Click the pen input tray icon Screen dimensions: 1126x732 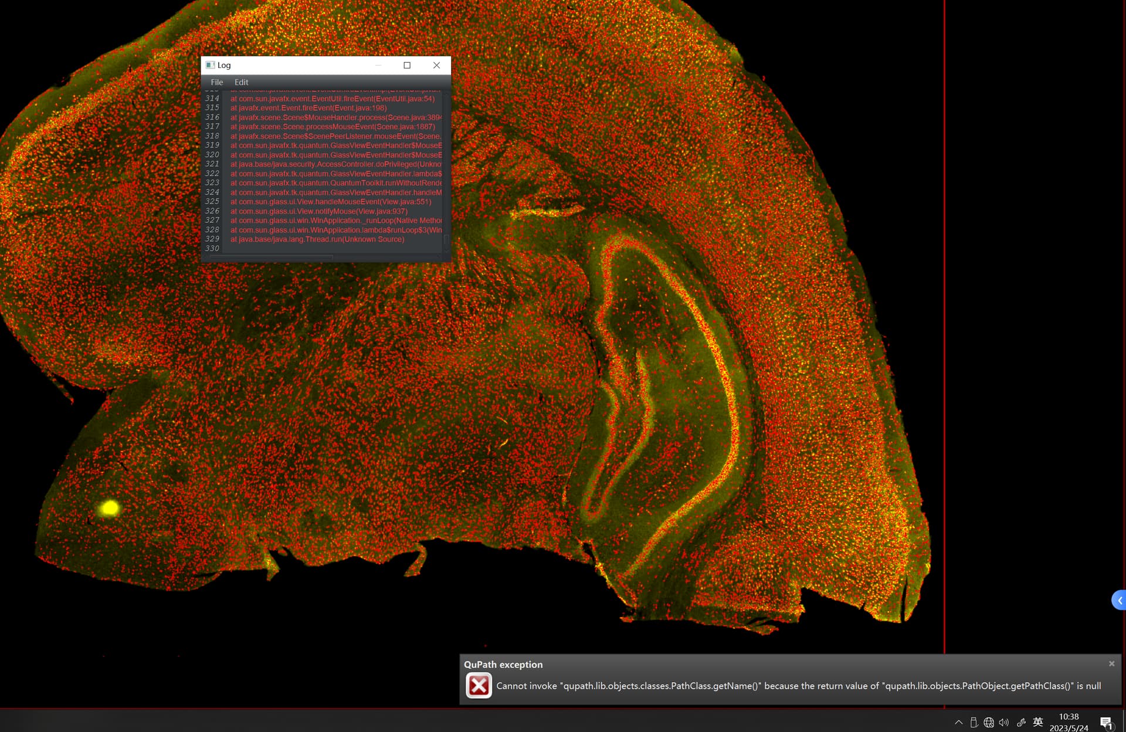coord(1021,722)
